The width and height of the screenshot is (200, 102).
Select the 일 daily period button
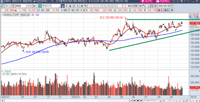63,6
